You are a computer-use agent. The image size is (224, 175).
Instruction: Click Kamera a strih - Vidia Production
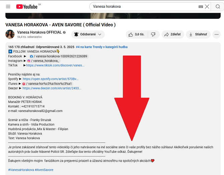coord(31,124)
